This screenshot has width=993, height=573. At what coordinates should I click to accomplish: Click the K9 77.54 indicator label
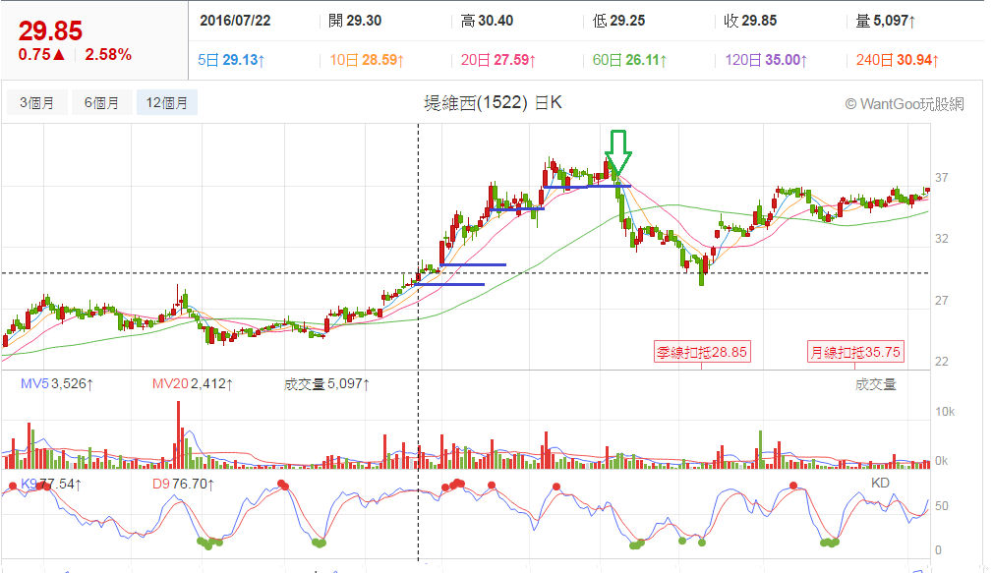[51, 485]
